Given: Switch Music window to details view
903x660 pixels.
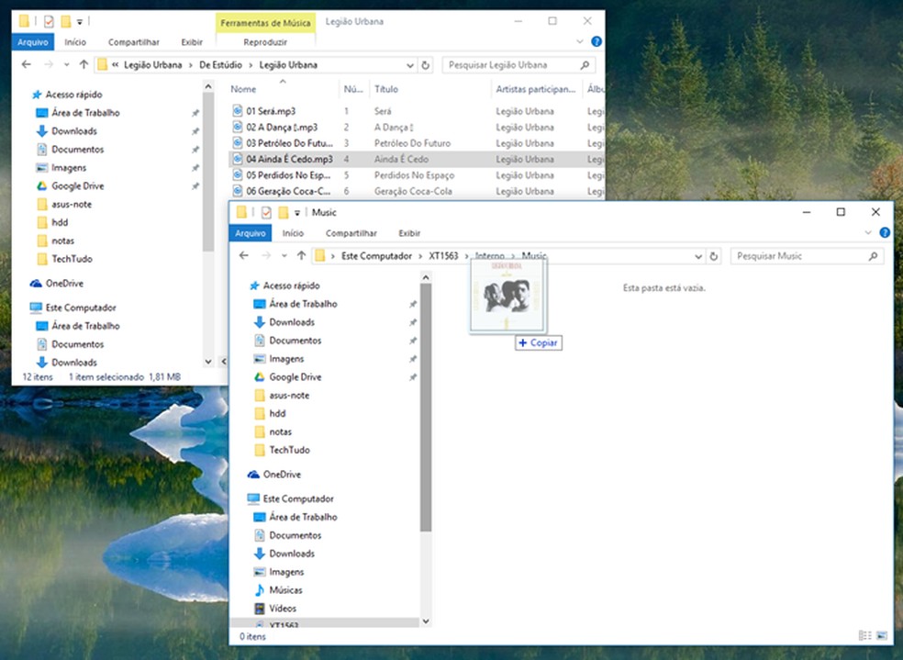Looking at the screenshot, I should click(x=864, y=635).
